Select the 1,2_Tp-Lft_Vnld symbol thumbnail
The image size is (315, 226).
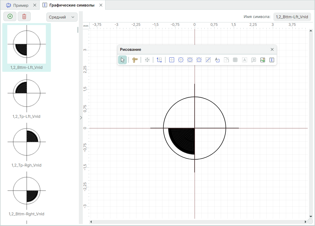point(27,93)
